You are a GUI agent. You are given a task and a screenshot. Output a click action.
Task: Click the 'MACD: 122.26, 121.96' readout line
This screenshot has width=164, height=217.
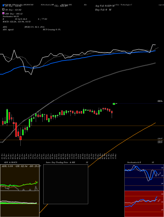[x=17, y=22]
